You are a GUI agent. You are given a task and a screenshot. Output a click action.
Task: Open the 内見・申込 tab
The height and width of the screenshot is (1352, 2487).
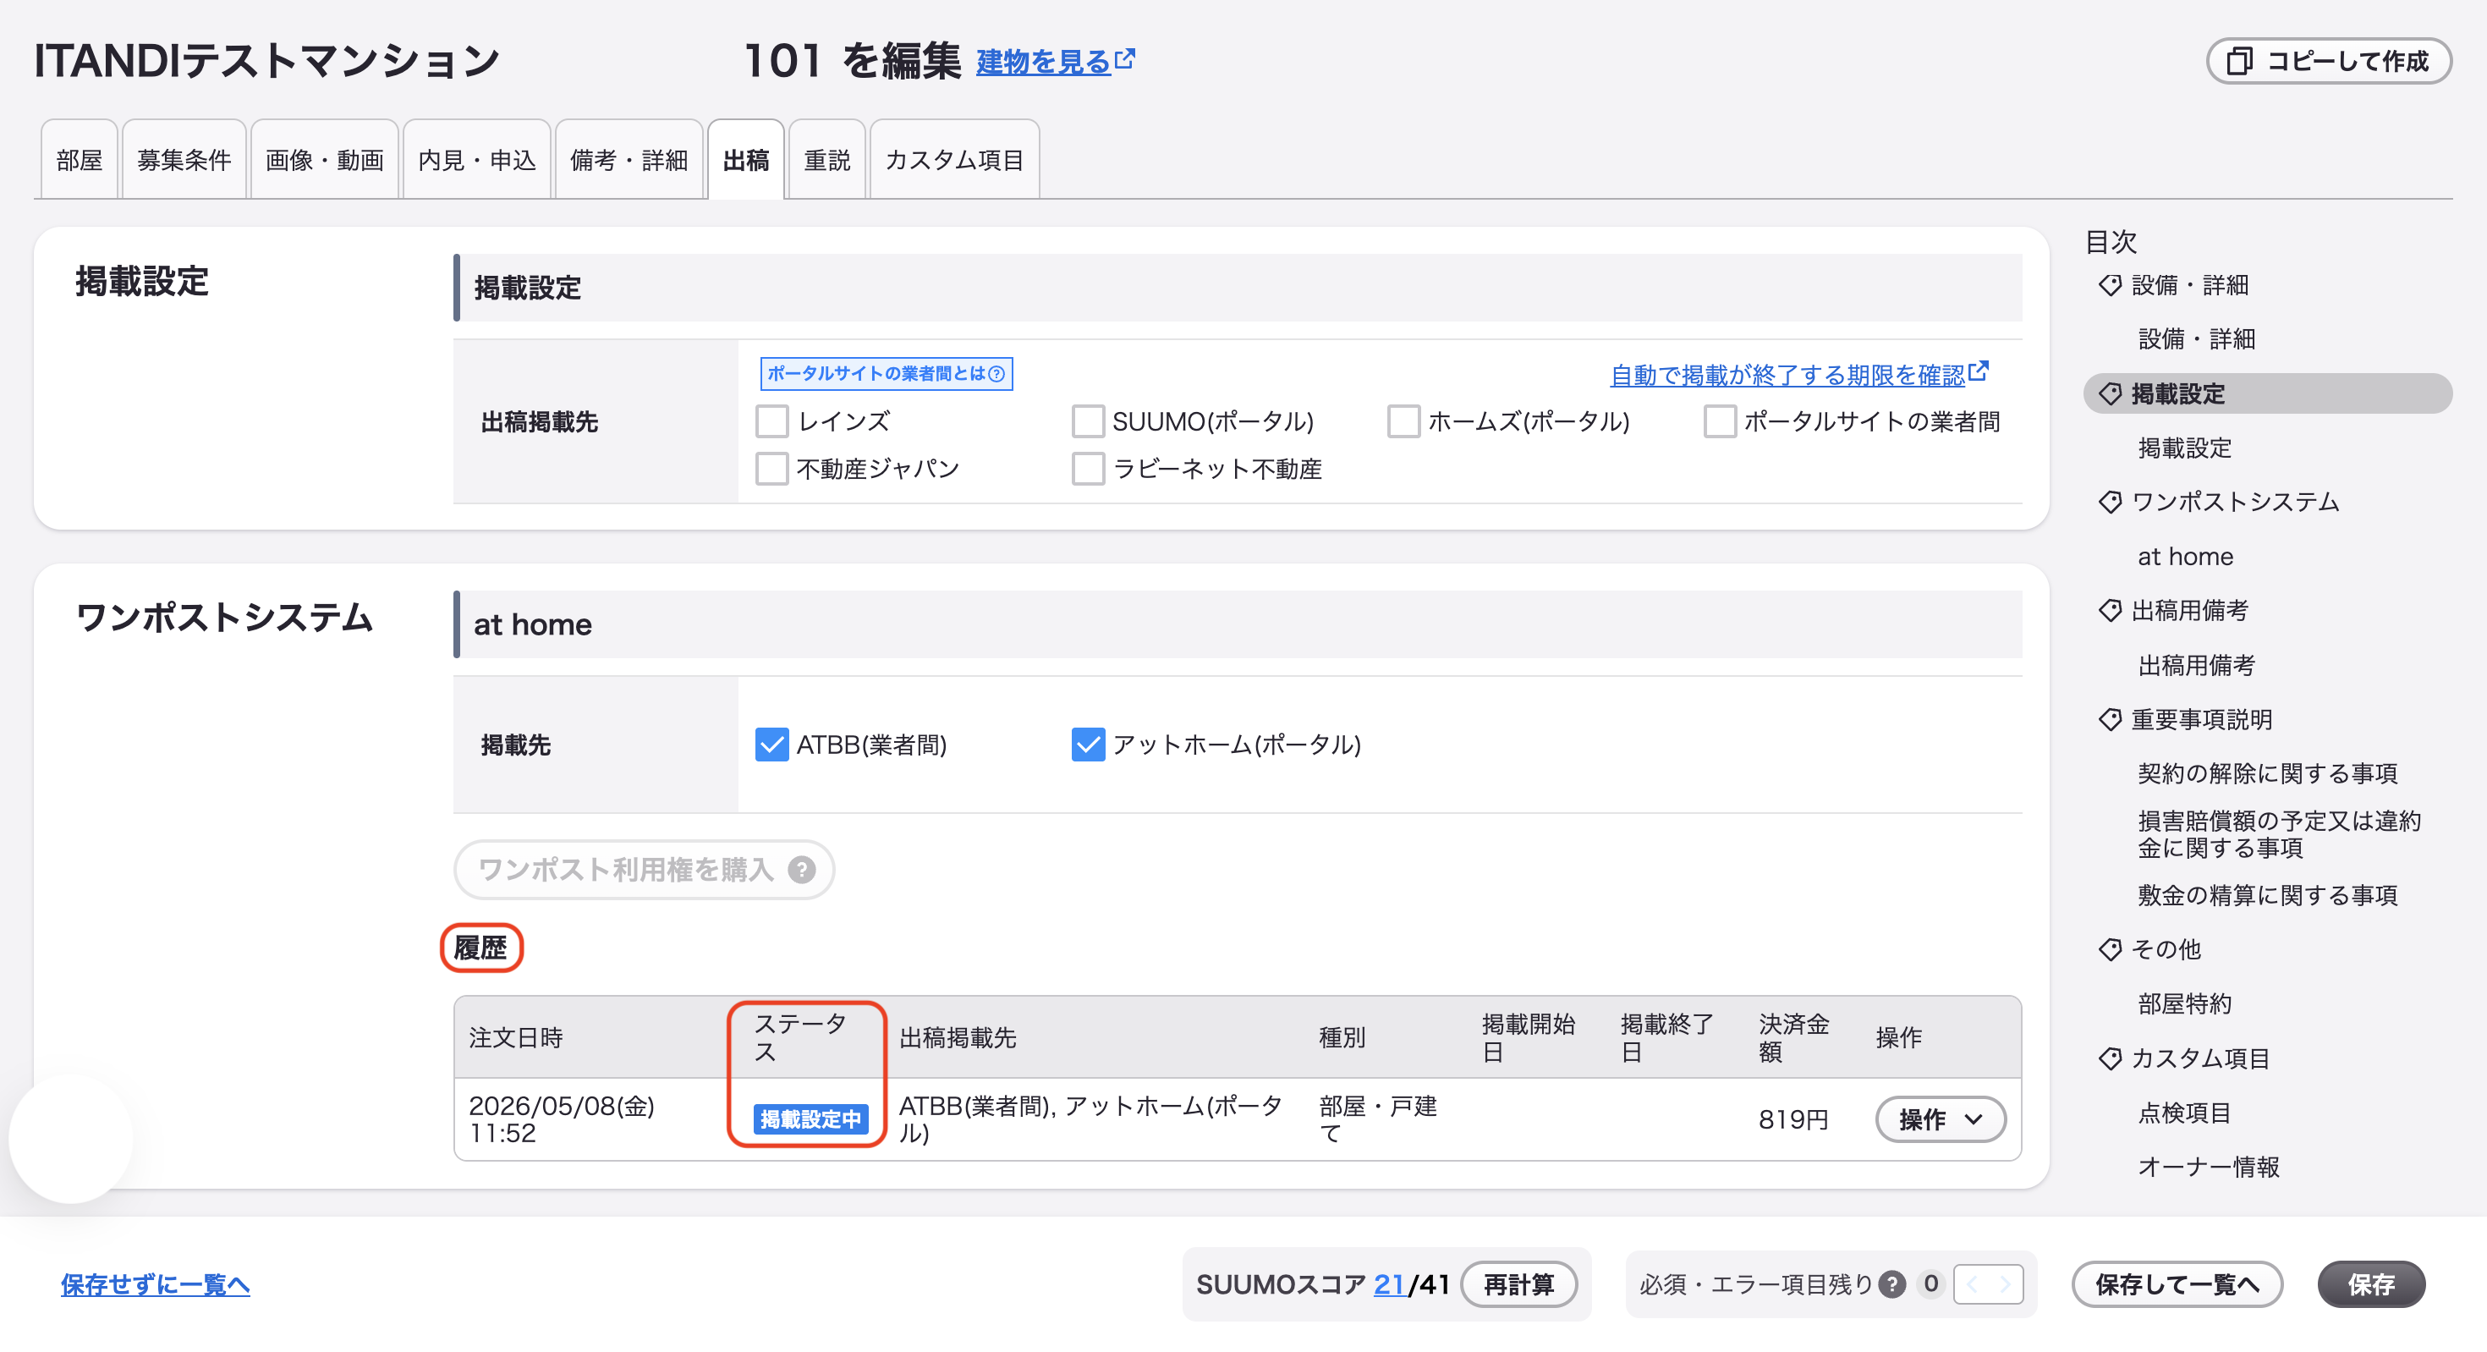(x=477, y=159)
